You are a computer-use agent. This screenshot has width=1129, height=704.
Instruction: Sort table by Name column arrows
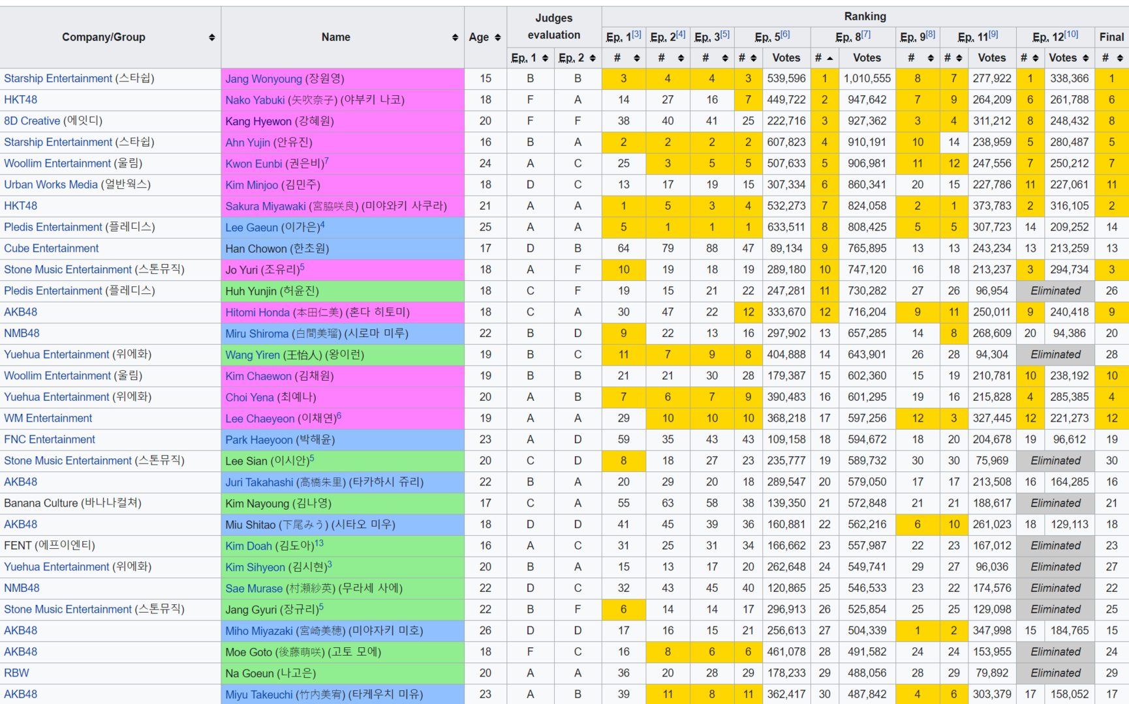coord(455,37)
